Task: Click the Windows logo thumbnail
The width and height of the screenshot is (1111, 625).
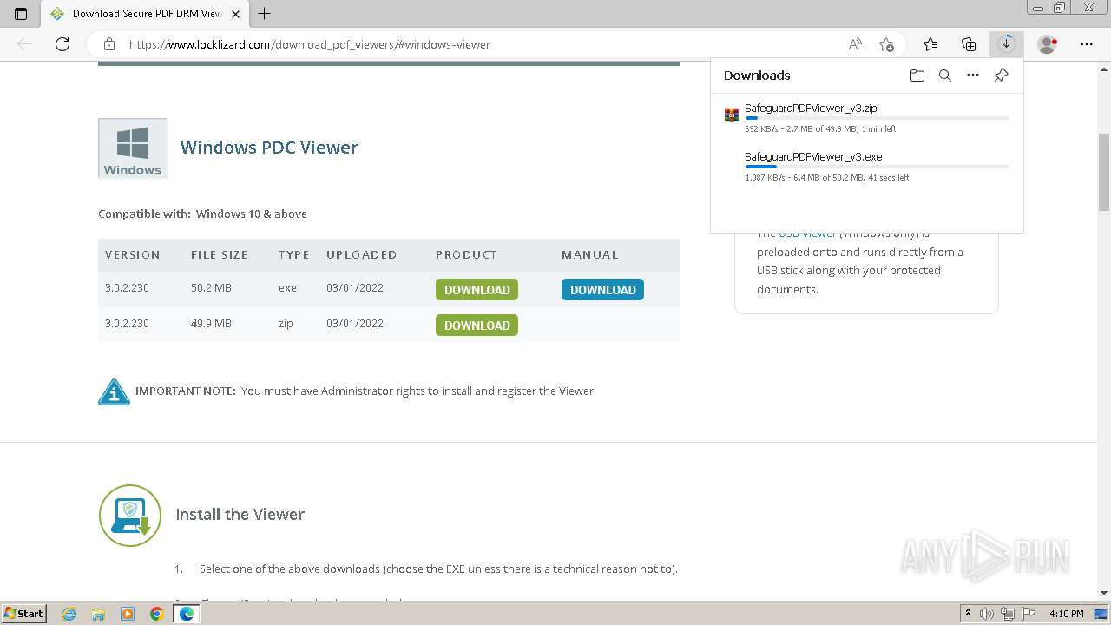Action: [x=133, y=148]
